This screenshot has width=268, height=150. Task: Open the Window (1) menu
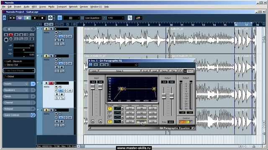96,7
